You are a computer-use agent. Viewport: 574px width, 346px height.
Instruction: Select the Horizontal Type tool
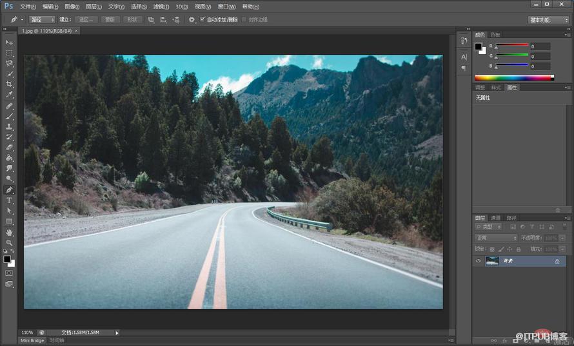click(x=9, y=200)
